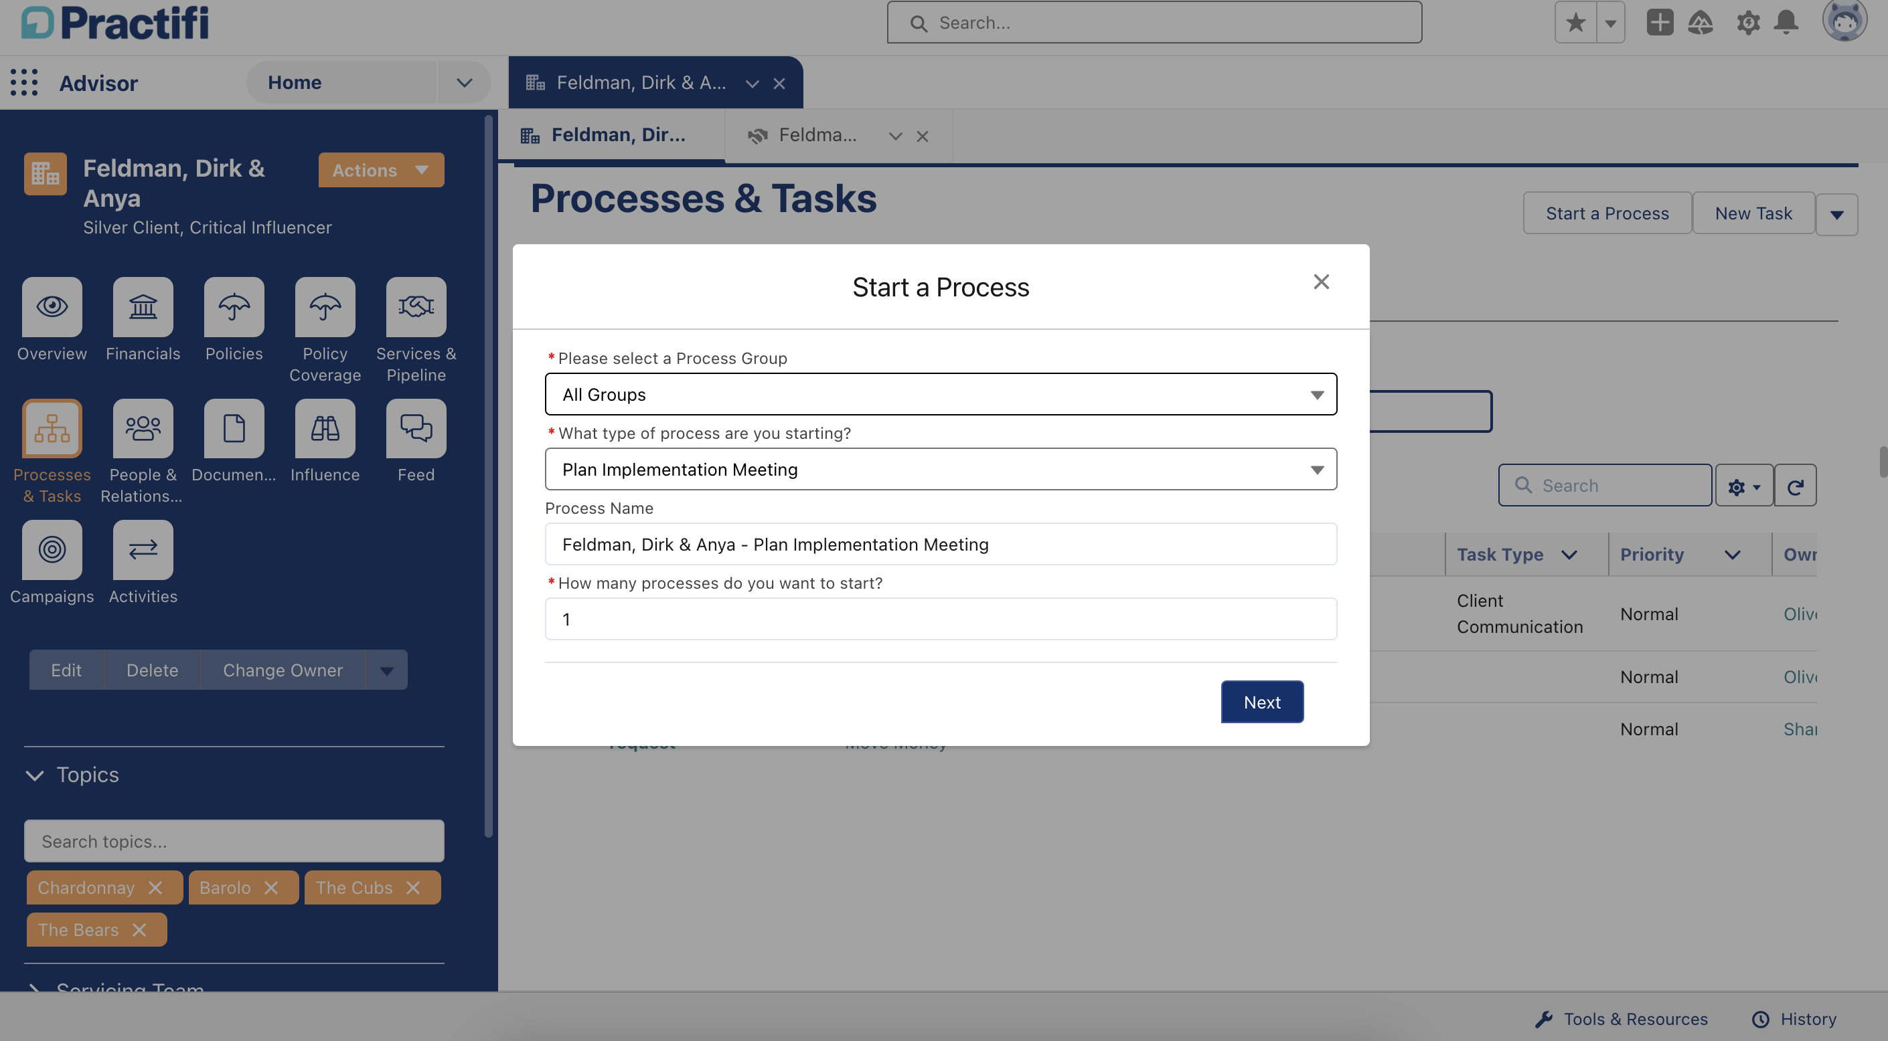This screenshot has width=1888, height=1041.
Task: Open the Policy Coverage icon
Action: (325, 306)
